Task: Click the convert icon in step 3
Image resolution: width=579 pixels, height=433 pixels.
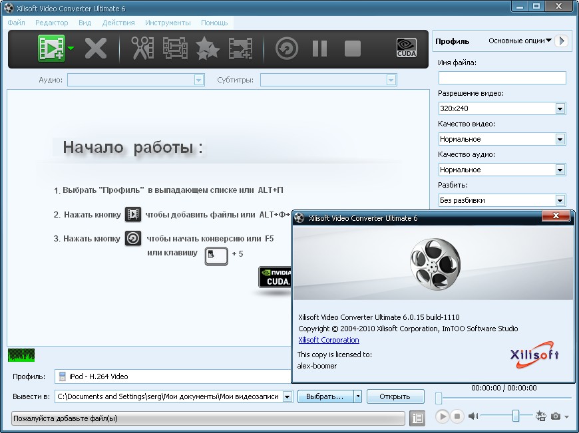Action: (x=133, y=238)
